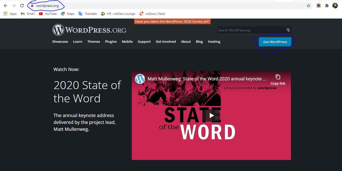Open the weDevs Slack bookmark
Screen dimensions: 342x171
point(152,14)
